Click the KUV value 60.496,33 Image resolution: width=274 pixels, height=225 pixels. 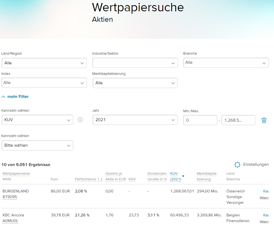coord(180,215)
